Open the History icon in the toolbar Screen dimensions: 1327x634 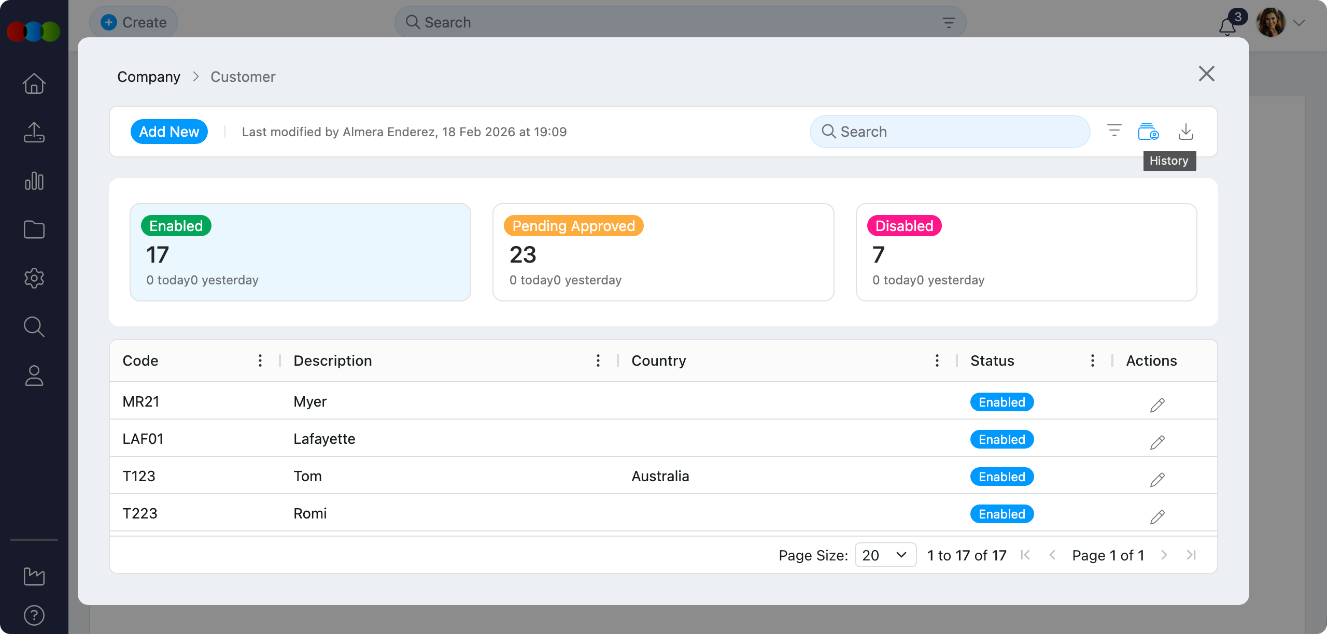click(1148, 132)
